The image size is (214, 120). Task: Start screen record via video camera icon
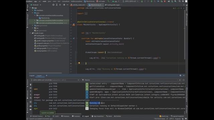30,109
